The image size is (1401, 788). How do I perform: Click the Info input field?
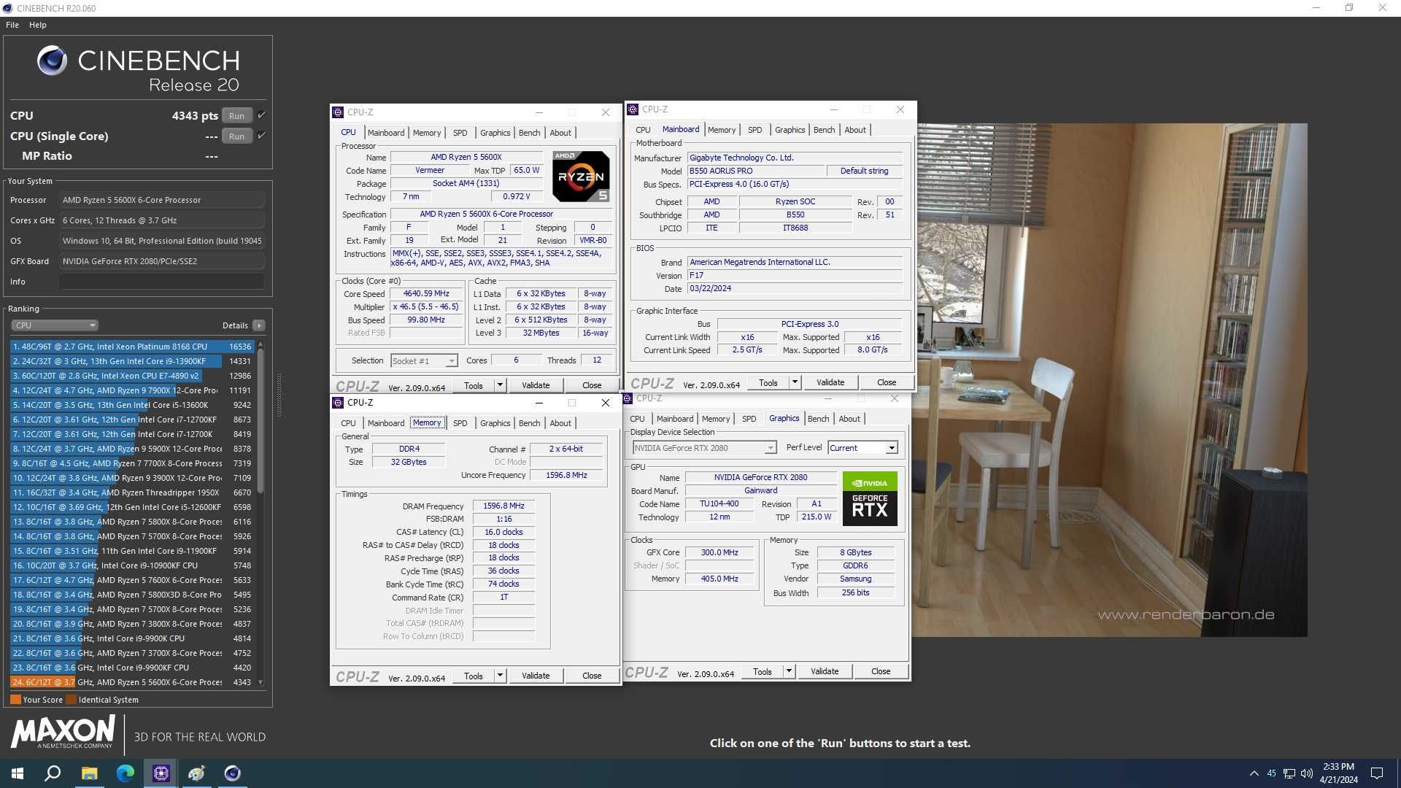point(162,282)
